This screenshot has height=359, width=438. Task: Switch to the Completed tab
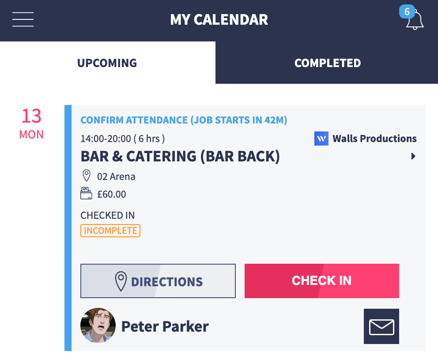tap(327, 63)
